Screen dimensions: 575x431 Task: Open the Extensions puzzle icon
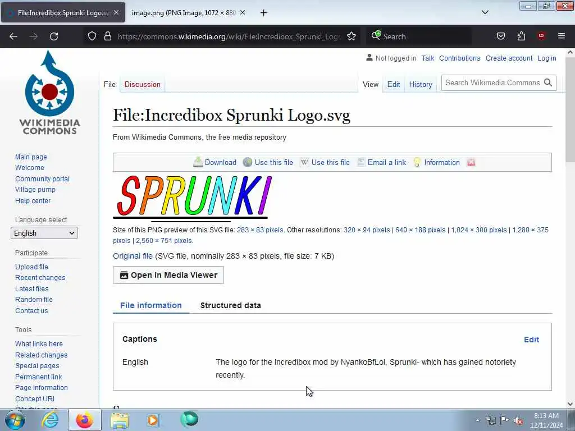pyautogui.click(x=521, y=36)
